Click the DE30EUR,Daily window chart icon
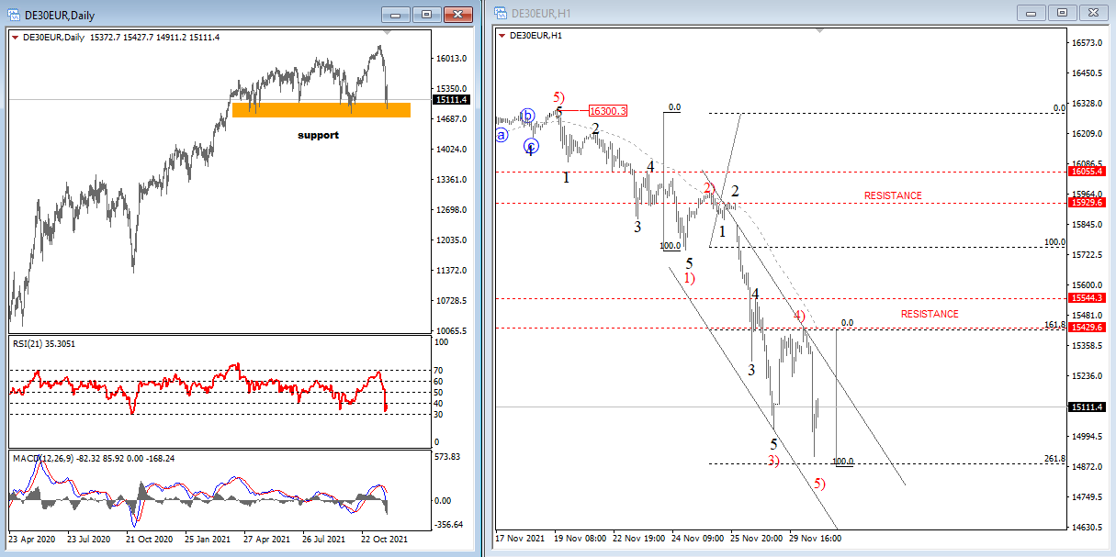Image resolution: width=1116 pixels, height=557 pixels. click(15, 14)
